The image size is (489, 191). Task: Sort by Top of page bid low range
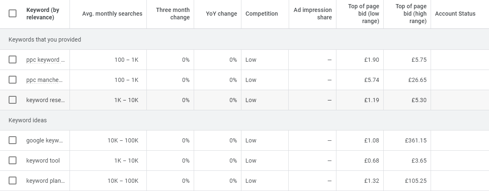point(364,14)
